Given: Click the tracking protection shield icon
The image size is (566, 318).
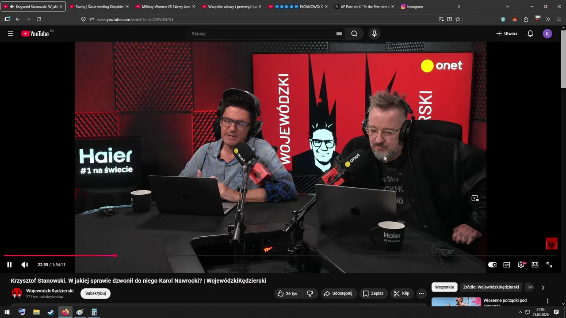Looking at the screenshot, I should pyautogui.click(x=84, y=19).
